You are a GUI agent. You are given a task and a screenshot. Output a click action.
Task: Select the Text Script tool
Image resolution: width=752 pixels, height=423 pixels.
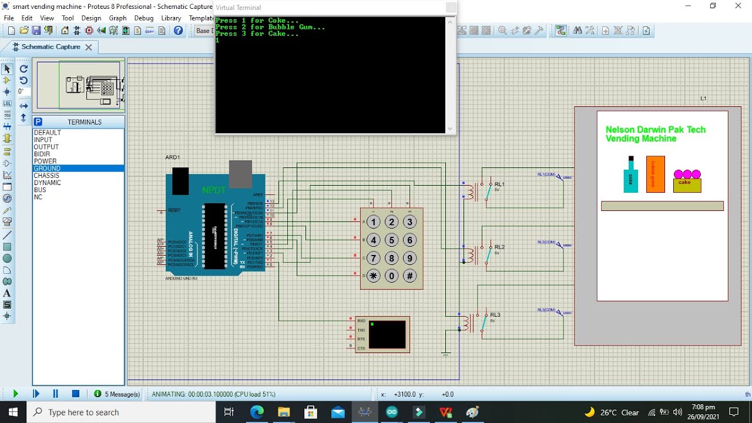pos(7,115)
